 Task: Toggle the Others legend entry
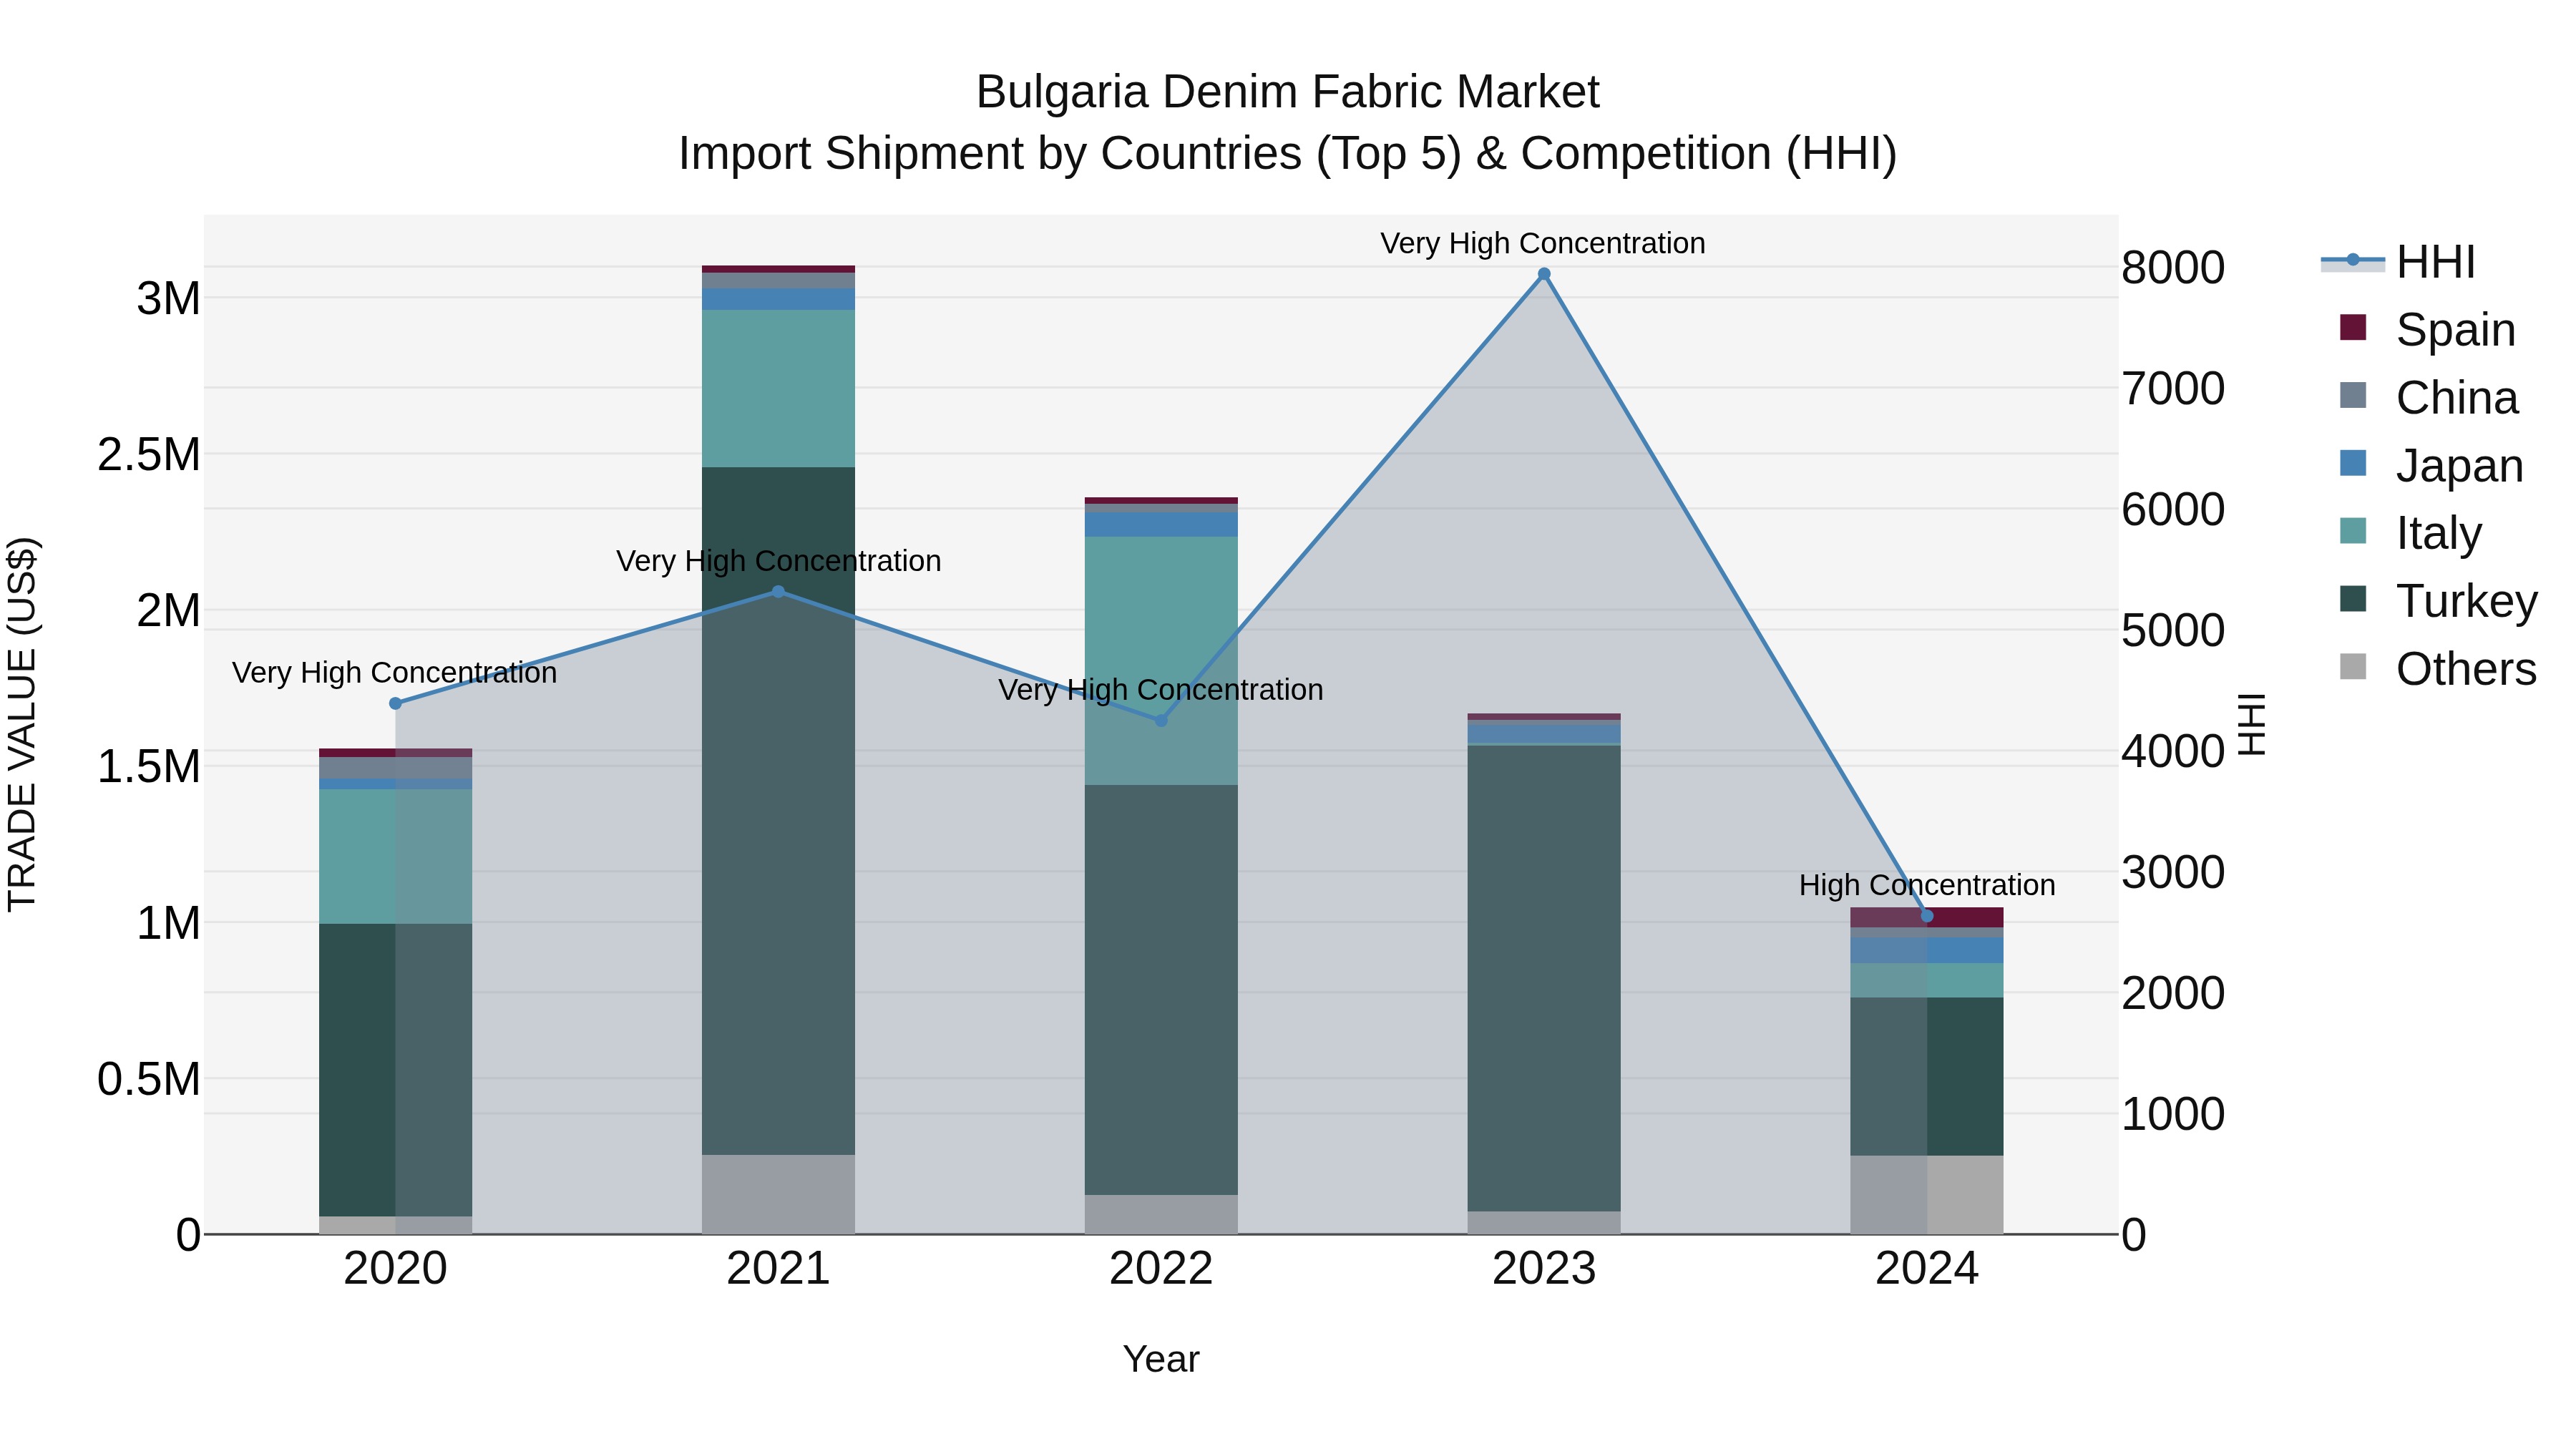[2438, 668]
